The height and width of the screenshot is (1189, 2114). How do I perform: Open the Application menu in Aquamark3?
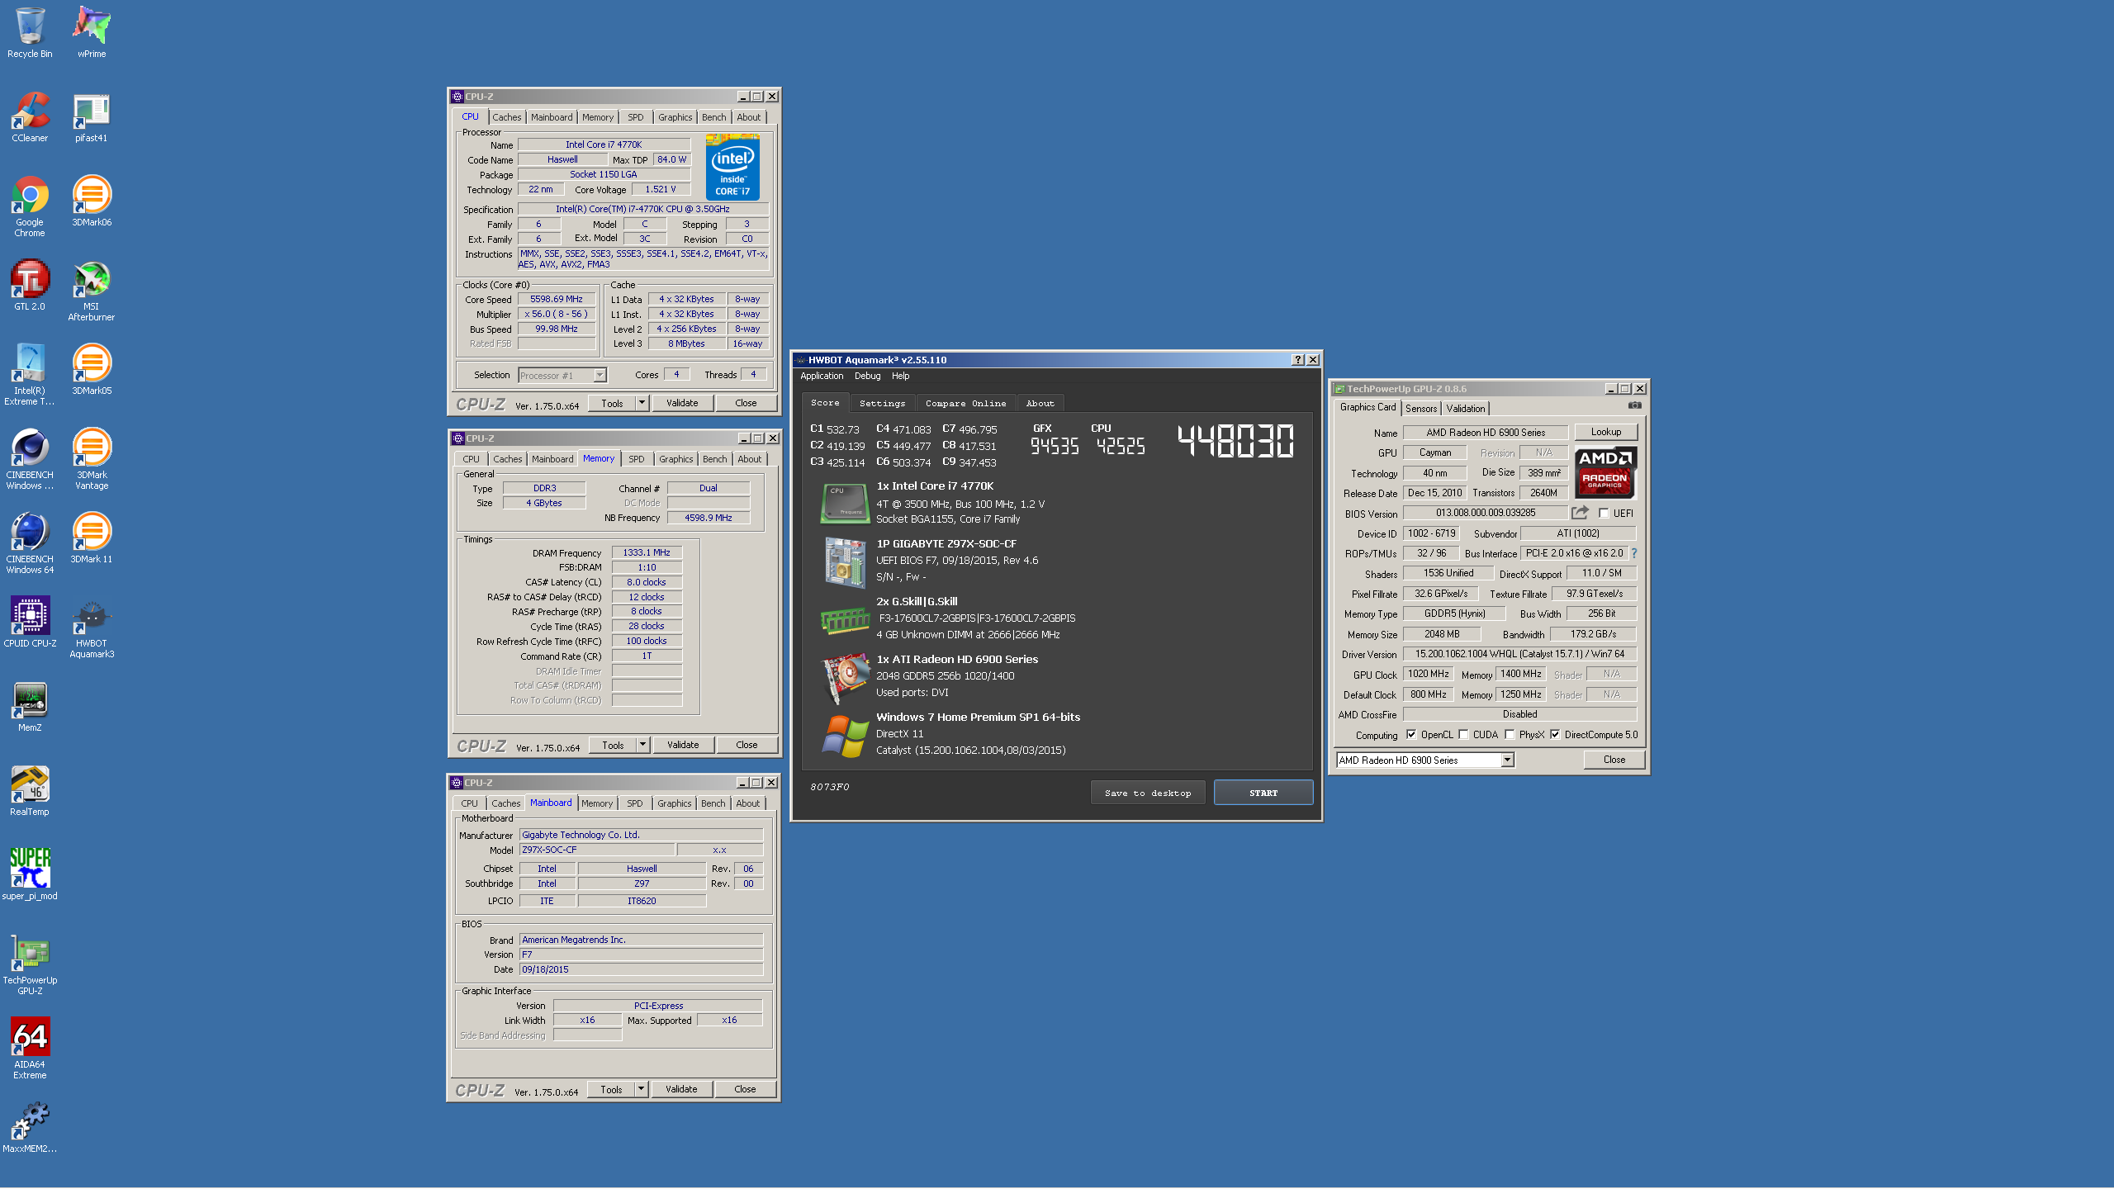pos(822,376)
